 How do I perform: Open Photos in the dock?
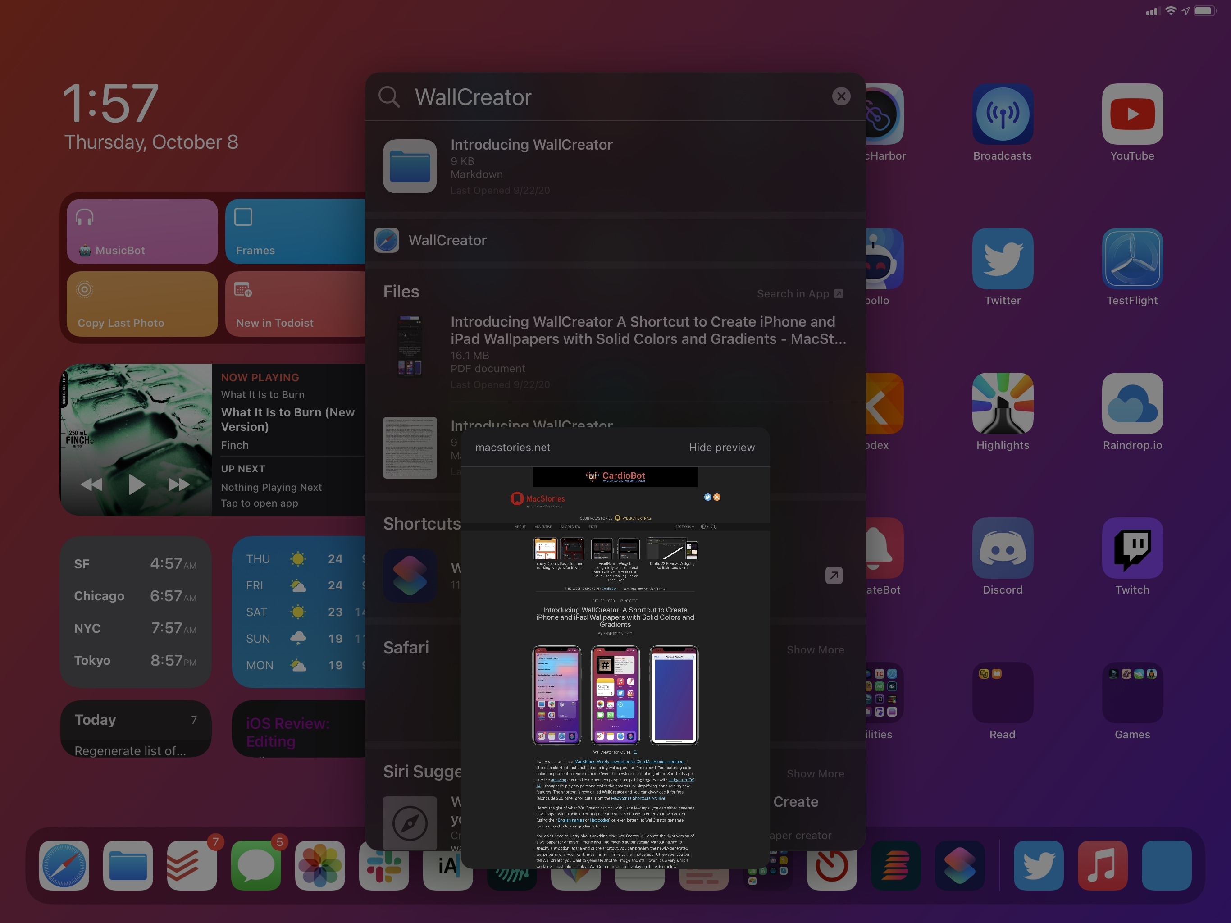pyautogui.click(x=320, y=865)
